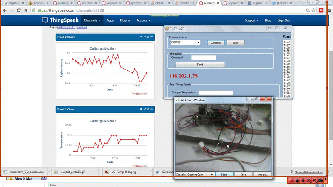This screenshot has width=333, height=187.
Task: Click the Send command button
Action: click(x=200, y=65)
